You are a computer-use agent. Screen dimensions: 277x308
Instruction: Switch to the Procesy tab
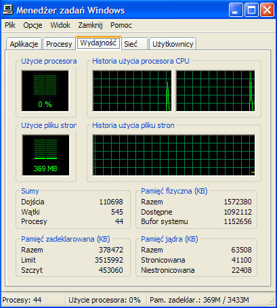pyautogui.click(x=59, y=44)
